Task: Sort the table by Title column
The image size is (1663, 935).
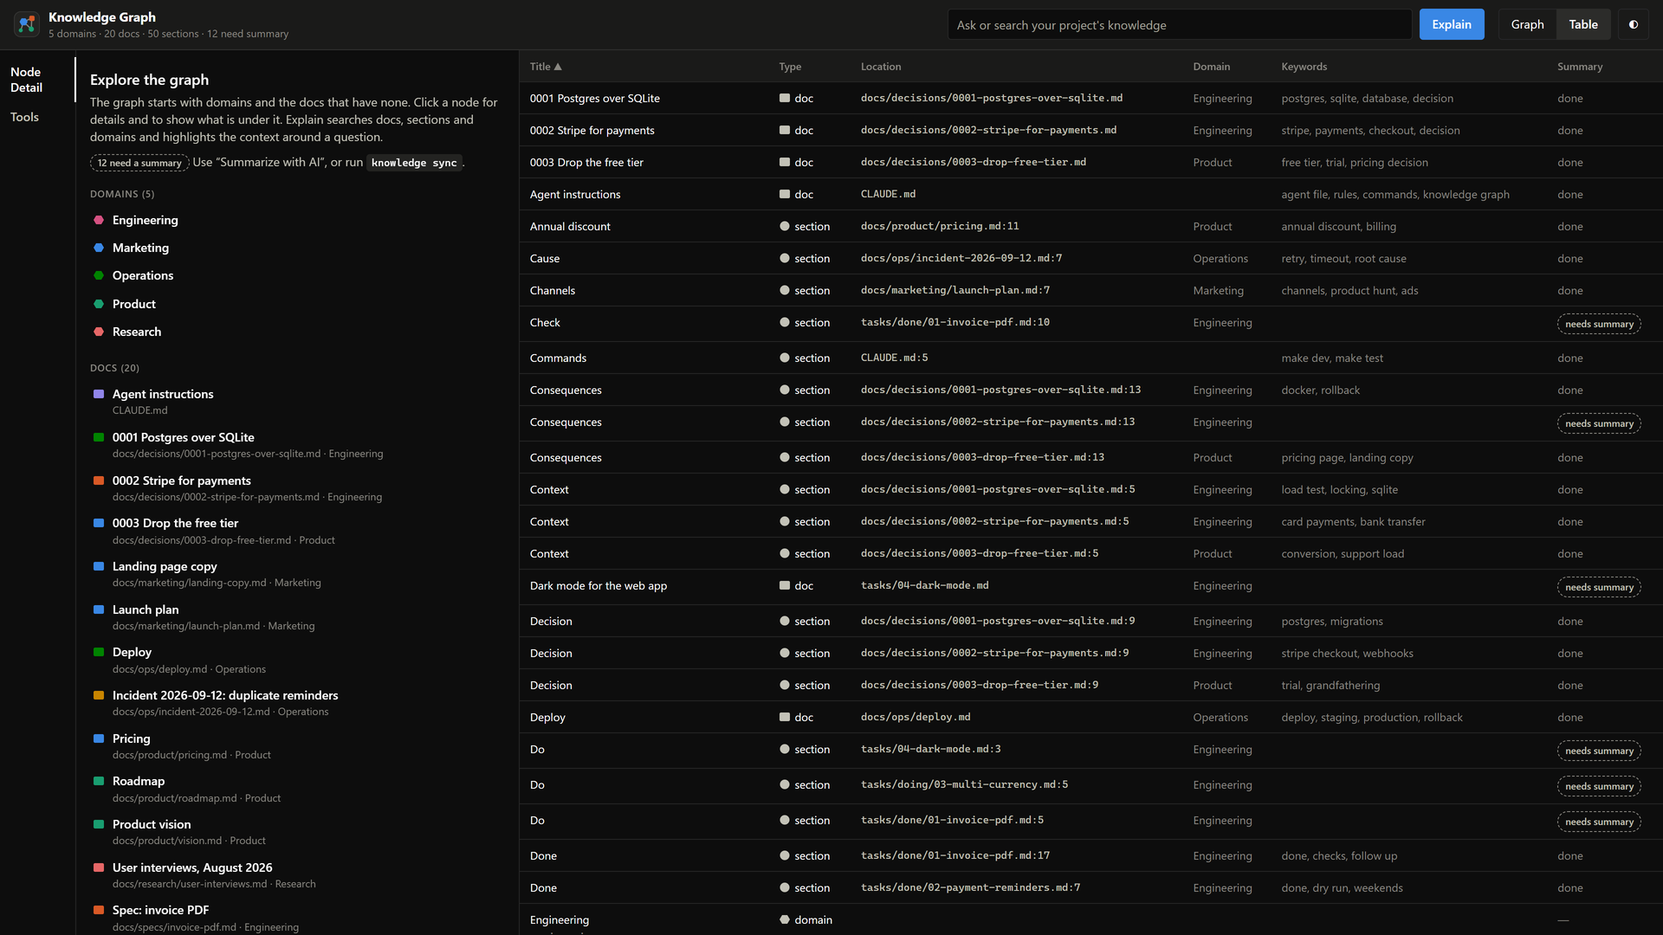Action: [546, 67]
